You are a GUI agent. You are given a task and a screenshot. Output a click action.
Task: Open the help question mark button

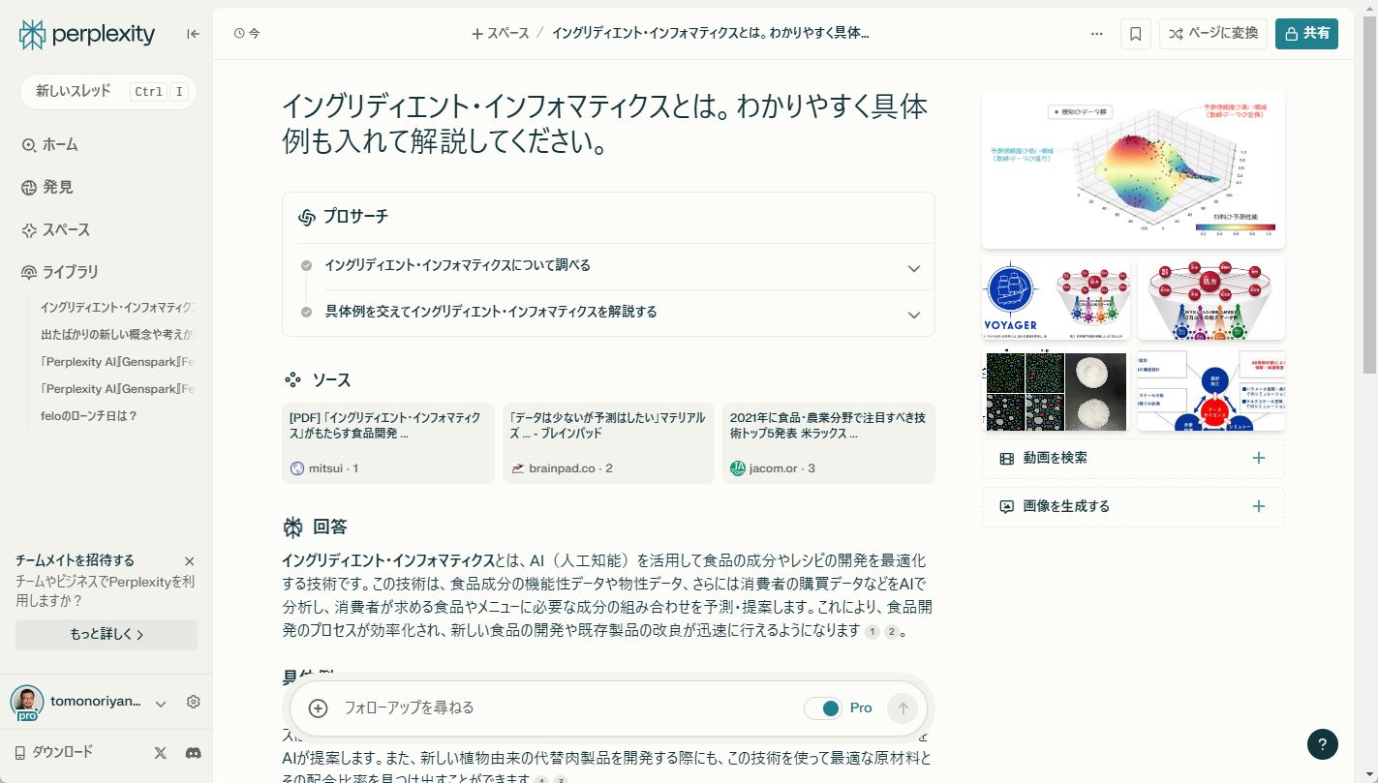tap(1322, 744)
